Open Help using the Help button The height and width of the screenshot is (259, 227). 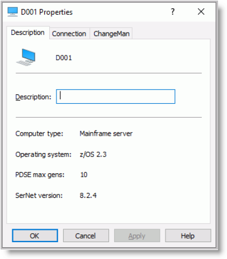coord(188,235)
